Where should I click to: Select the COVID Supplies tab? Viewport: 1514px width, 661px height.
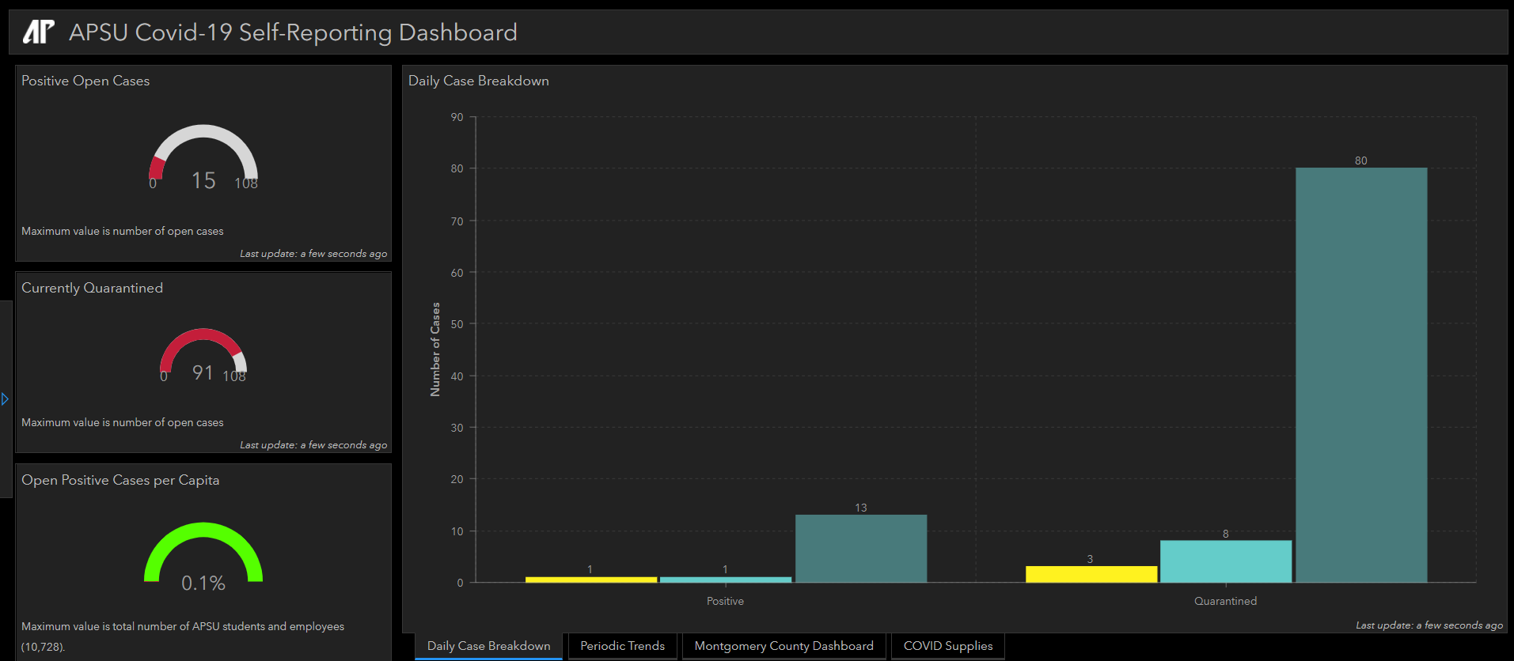coord(947,646)
